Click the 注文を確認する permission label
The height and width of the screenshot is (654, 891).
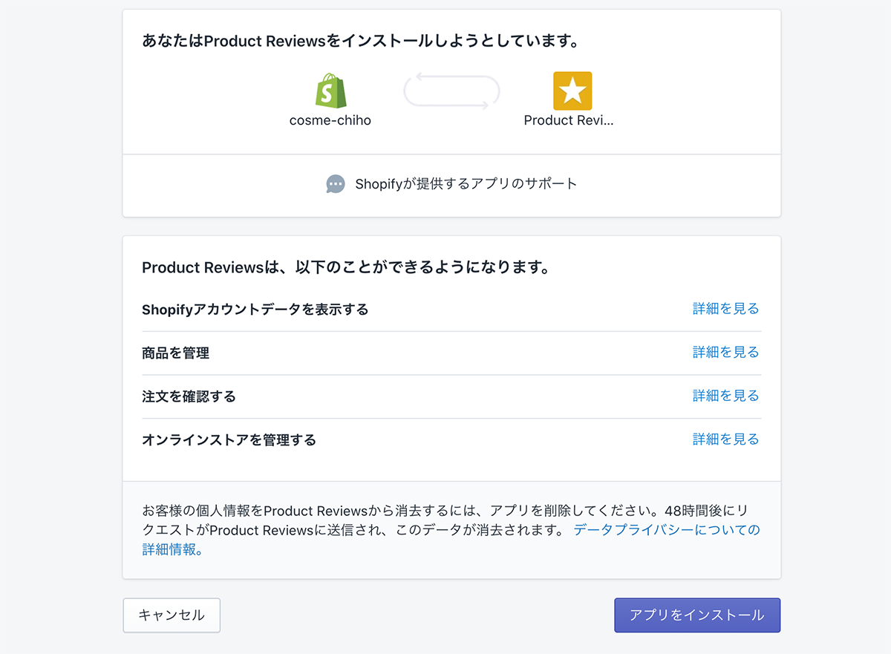[x=189, y=396]
